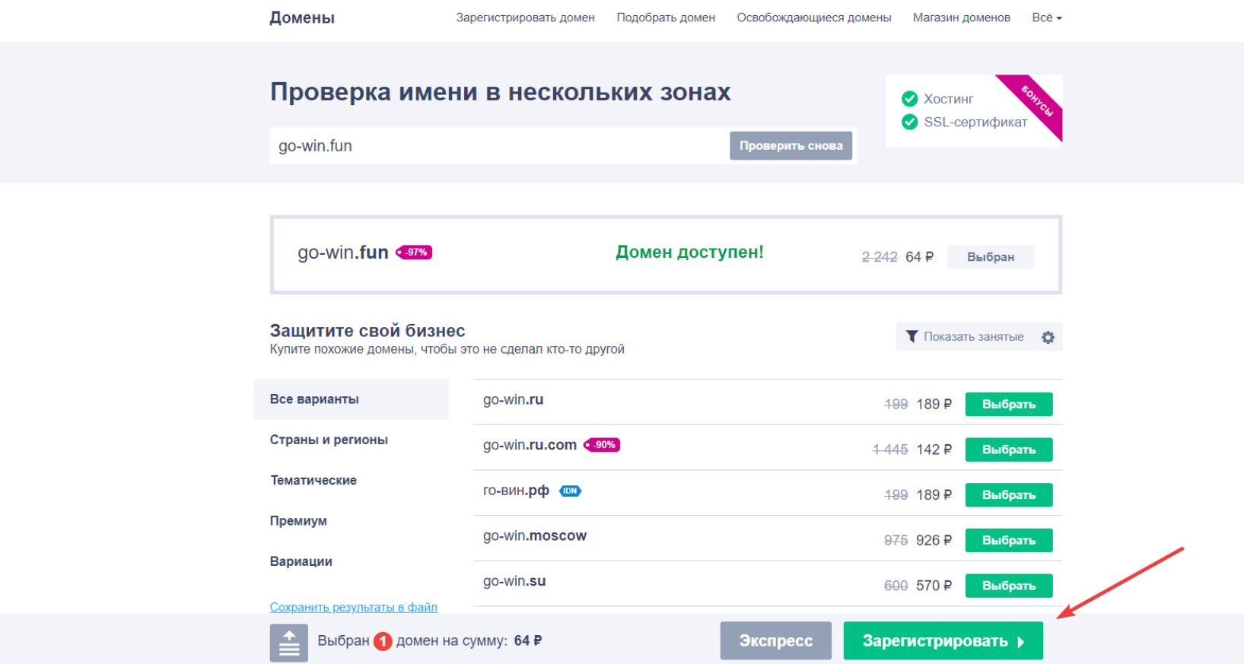Viewport: 1244px width, 664px height.
Task: Open Подобрать домен menu item
Action: click(666, 17)
